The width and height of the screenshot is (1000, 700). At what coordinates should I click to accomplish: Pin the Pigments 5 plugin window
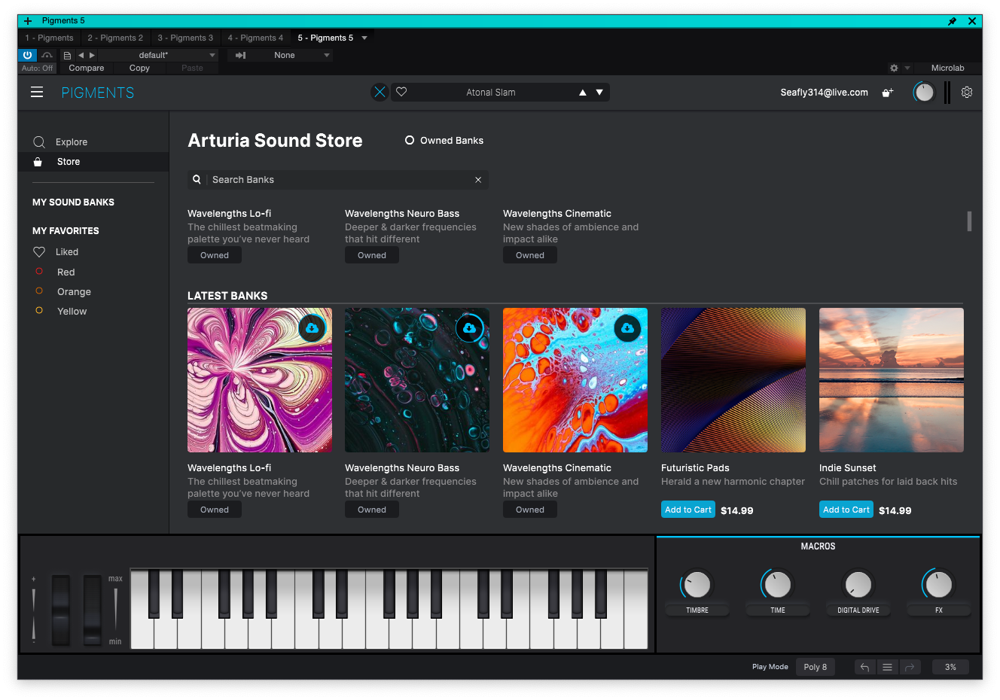pos(952,21)
